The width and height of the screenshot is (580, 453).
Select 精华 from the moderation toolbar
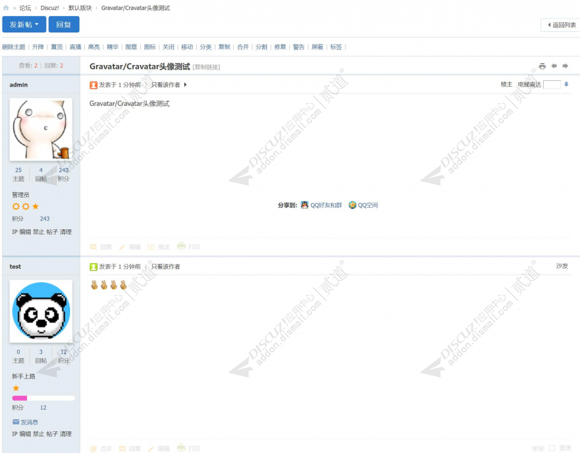tap(112, 47)
